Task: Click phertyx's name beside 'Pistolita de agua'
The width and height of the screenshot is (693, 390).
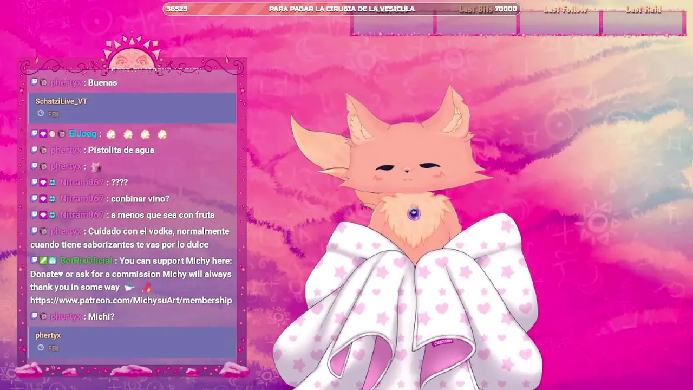Action: pyautogui.click(x=66, y=150)
